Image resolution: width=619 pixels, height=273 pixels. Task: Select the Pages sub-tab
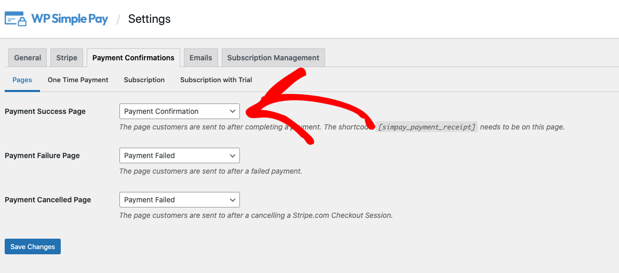click(22, 80)
